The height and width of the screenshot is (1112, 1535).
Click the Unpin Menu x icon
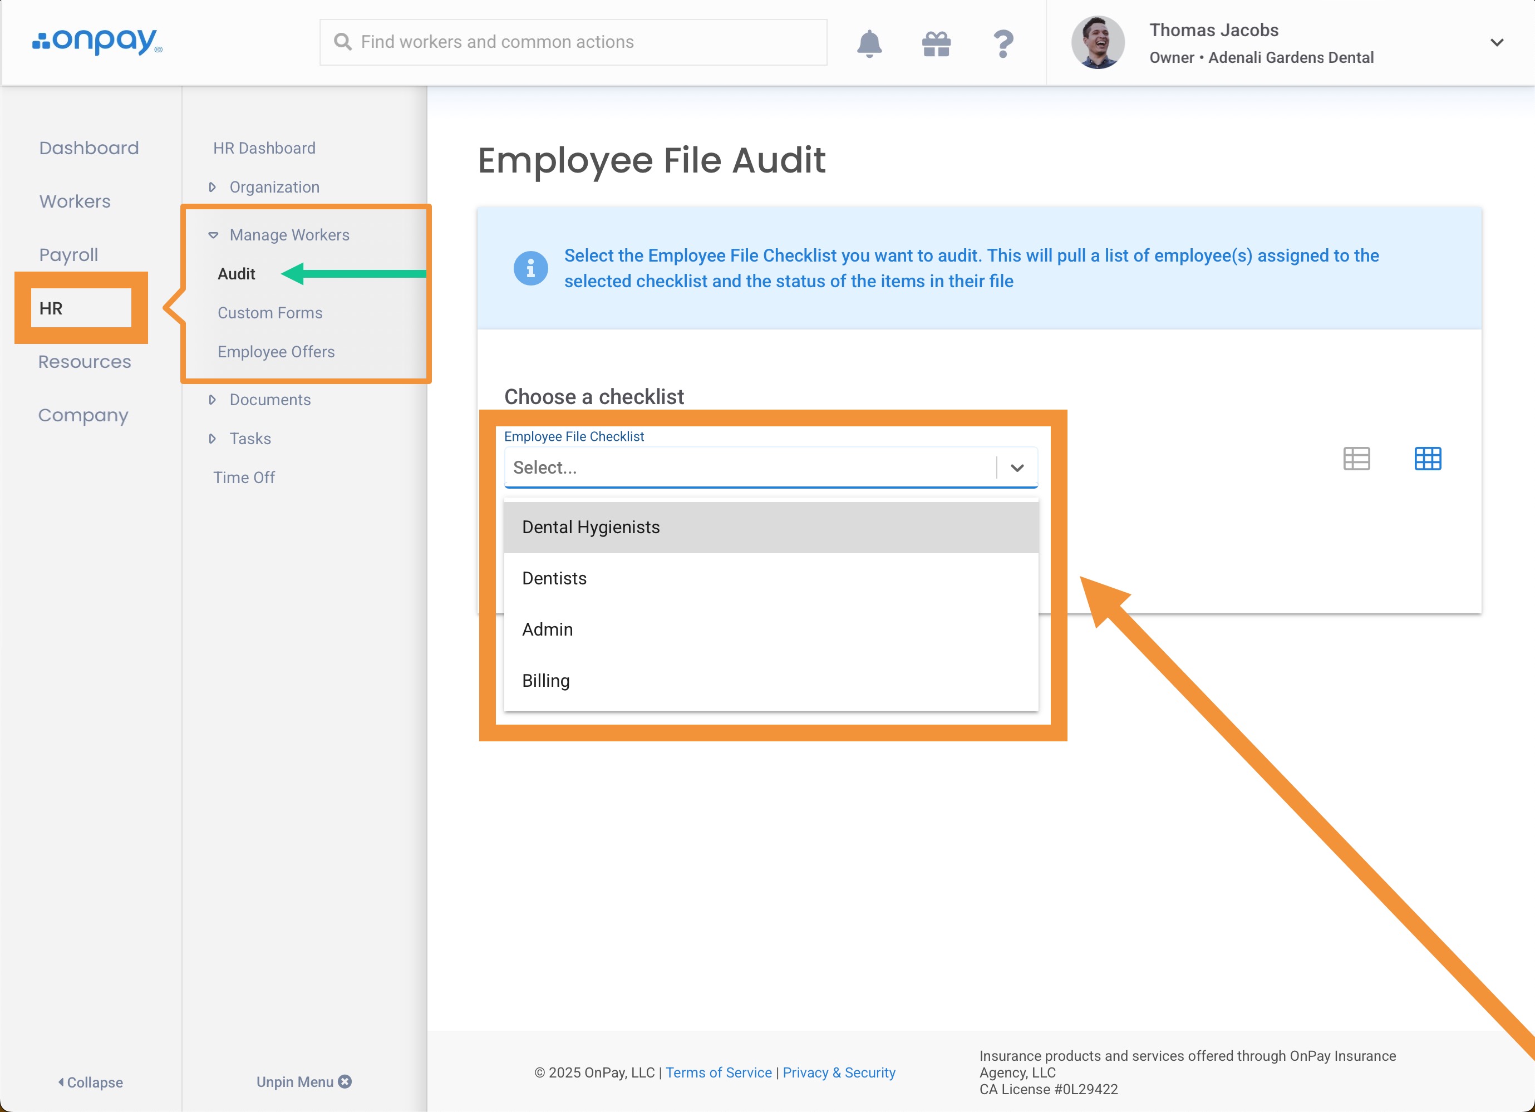tap(345, 1081)
